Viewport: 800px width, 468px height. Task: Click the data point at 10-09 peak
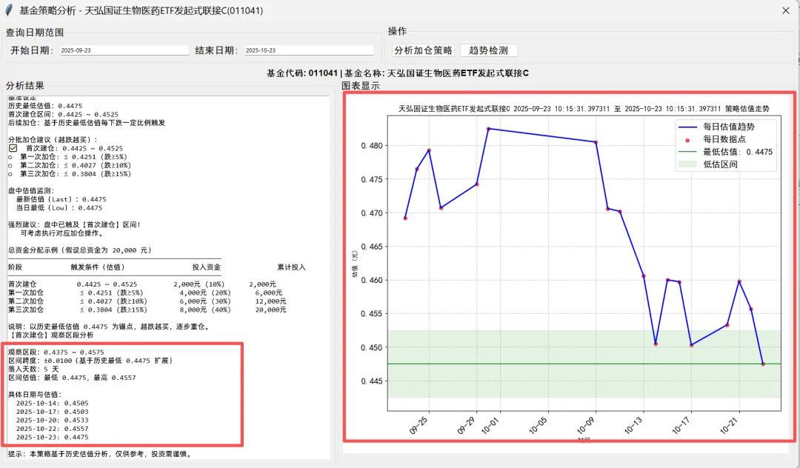pos(596,142)
